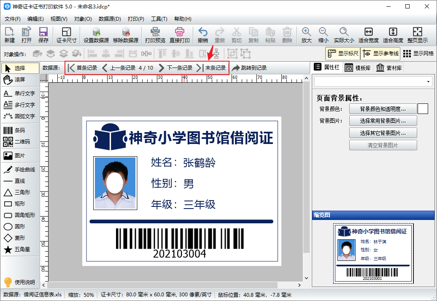Select the 圆弧文字 arc text tool
Image resolution: width=437 pixels, height=301 pixels.
pyautogui.click(x=20, y=116)
